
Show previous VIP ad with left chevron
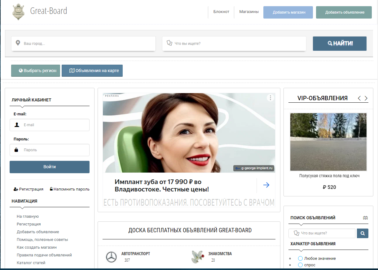[359, 98]
